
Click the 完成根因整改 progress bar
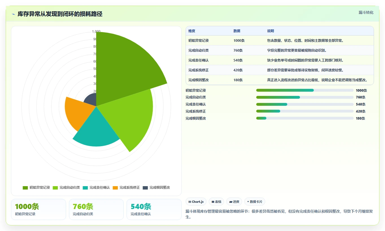click(305, 118)
